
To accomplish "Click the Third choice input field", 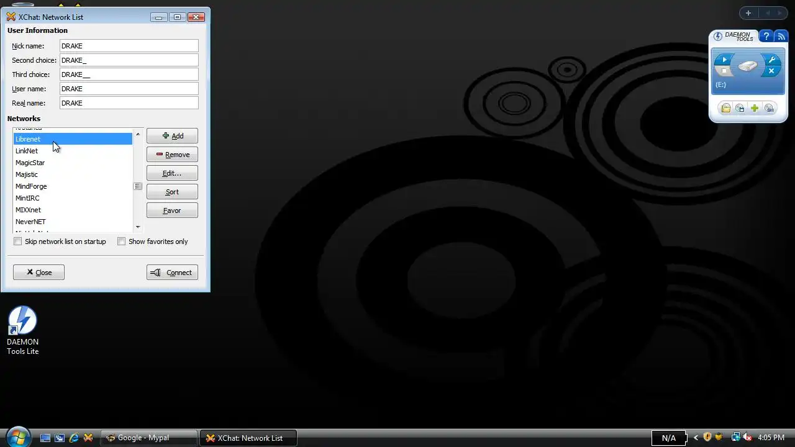I will pyautogui.click(x=129, y=74).
